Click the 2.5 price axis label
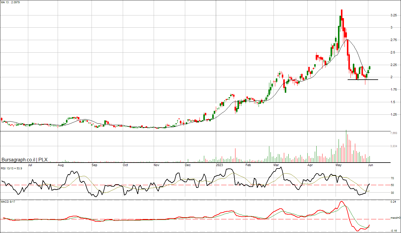401x233 pixels. pos(393,53)
